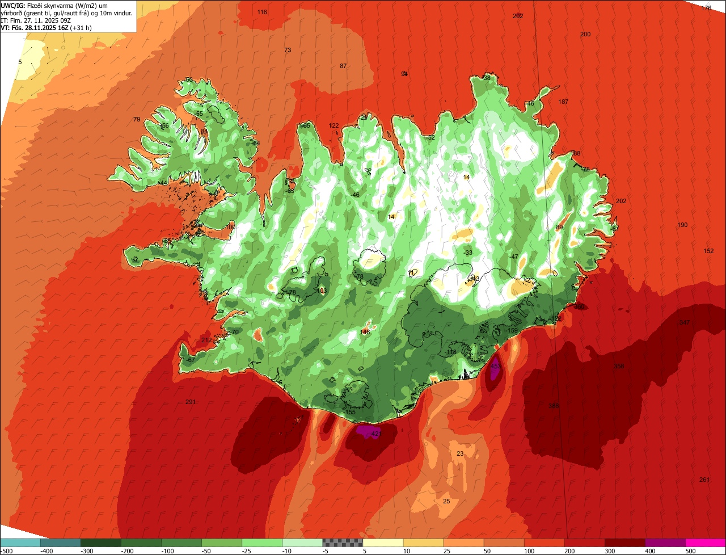The image size is (726, 555).
Task: Click the map value '5' in the yellow area
Action: [x=20, y=62]
